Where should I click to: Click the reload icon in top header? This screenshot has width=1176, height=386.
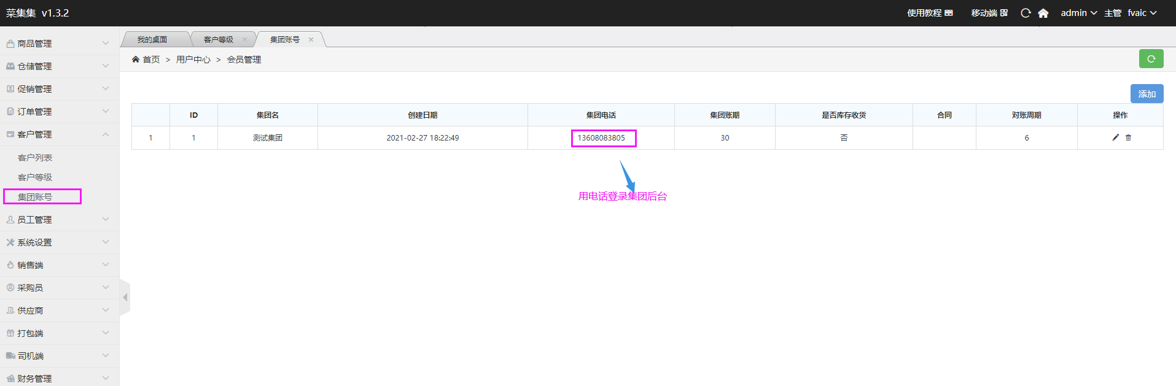1026,13
